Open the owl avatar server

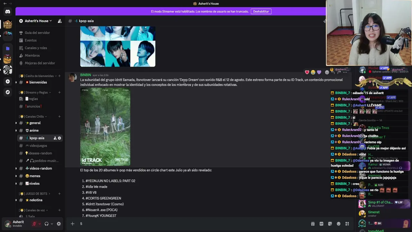tap(8, 59)
